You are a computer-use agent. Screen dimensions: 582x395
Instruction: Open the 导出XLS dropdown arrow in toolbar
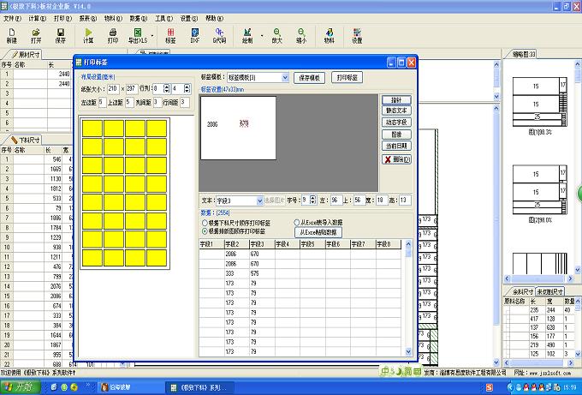pyautogui.click(x=151, y=35)
